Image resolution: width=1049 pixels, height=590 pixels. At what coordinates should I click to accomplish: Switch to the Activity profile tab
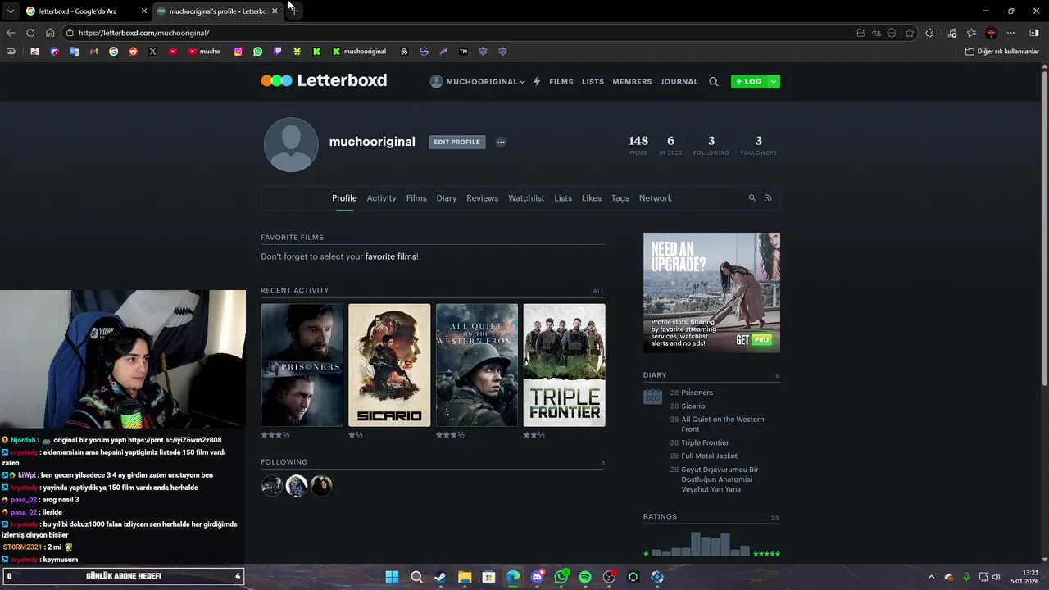381,198
